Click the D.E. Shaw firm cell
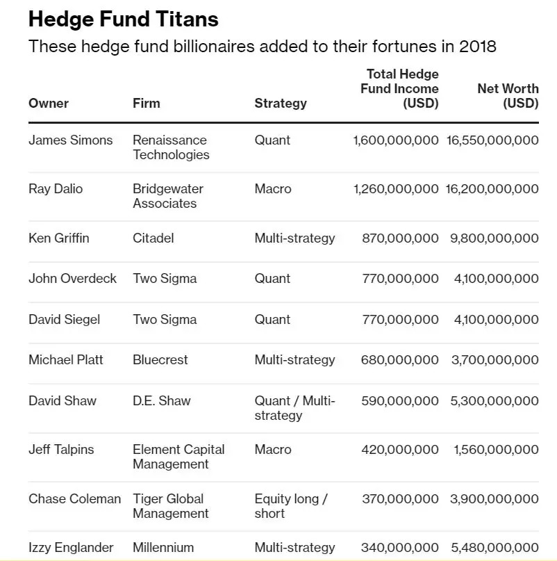The image size is (557, 561). pyautogui.click(x=162, y=401)
